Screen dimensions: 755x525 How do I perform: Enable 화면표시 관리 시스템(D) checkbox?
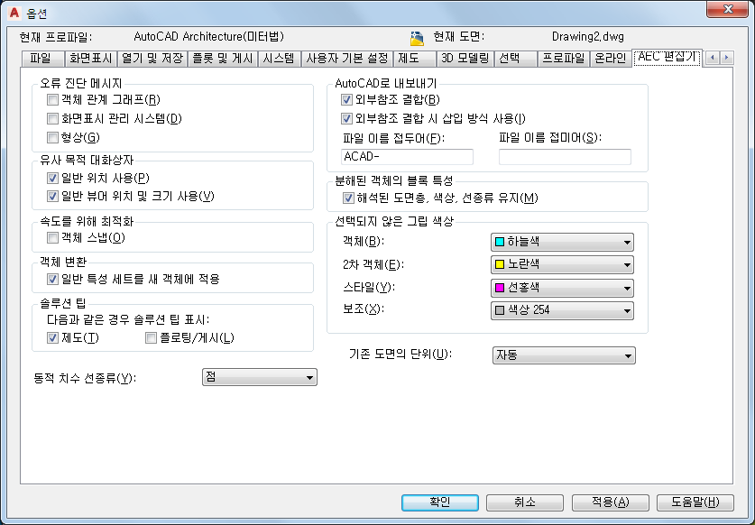click(52, 118)
